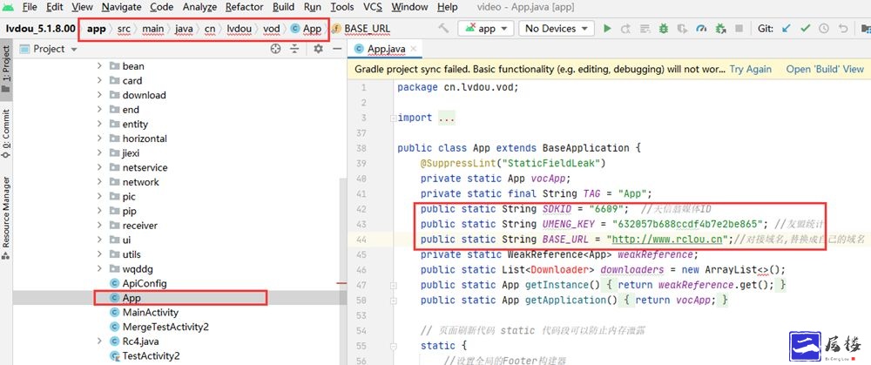Click the Apply Code Changes icon

click(x=645, y=29)
